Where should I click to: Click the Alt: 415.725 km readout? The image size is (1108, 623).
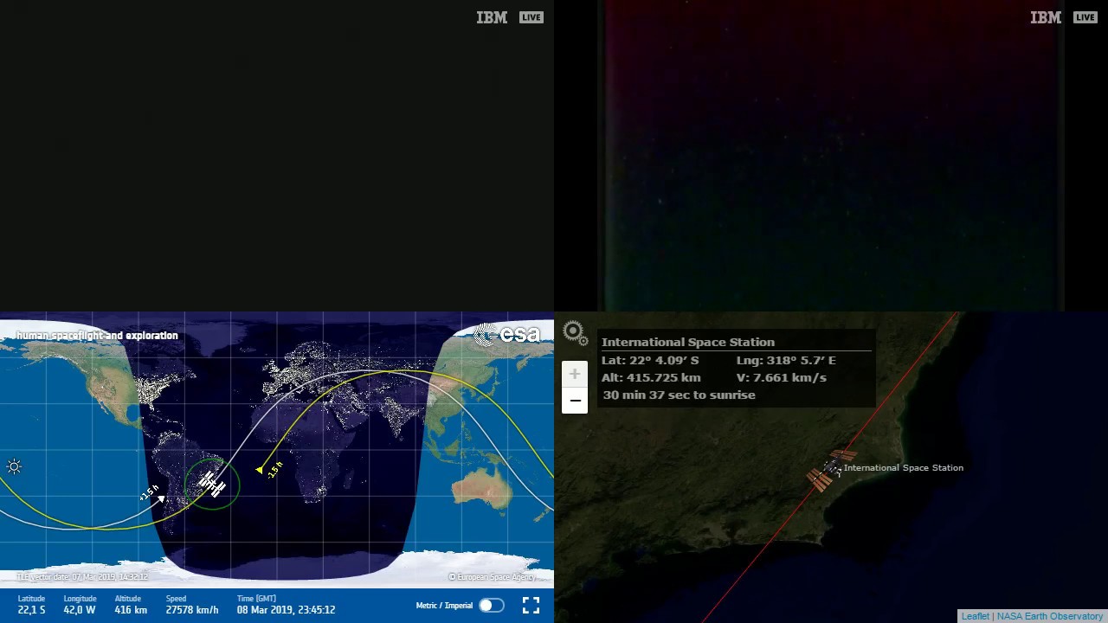pyautogui.click(x=651, y=378)
